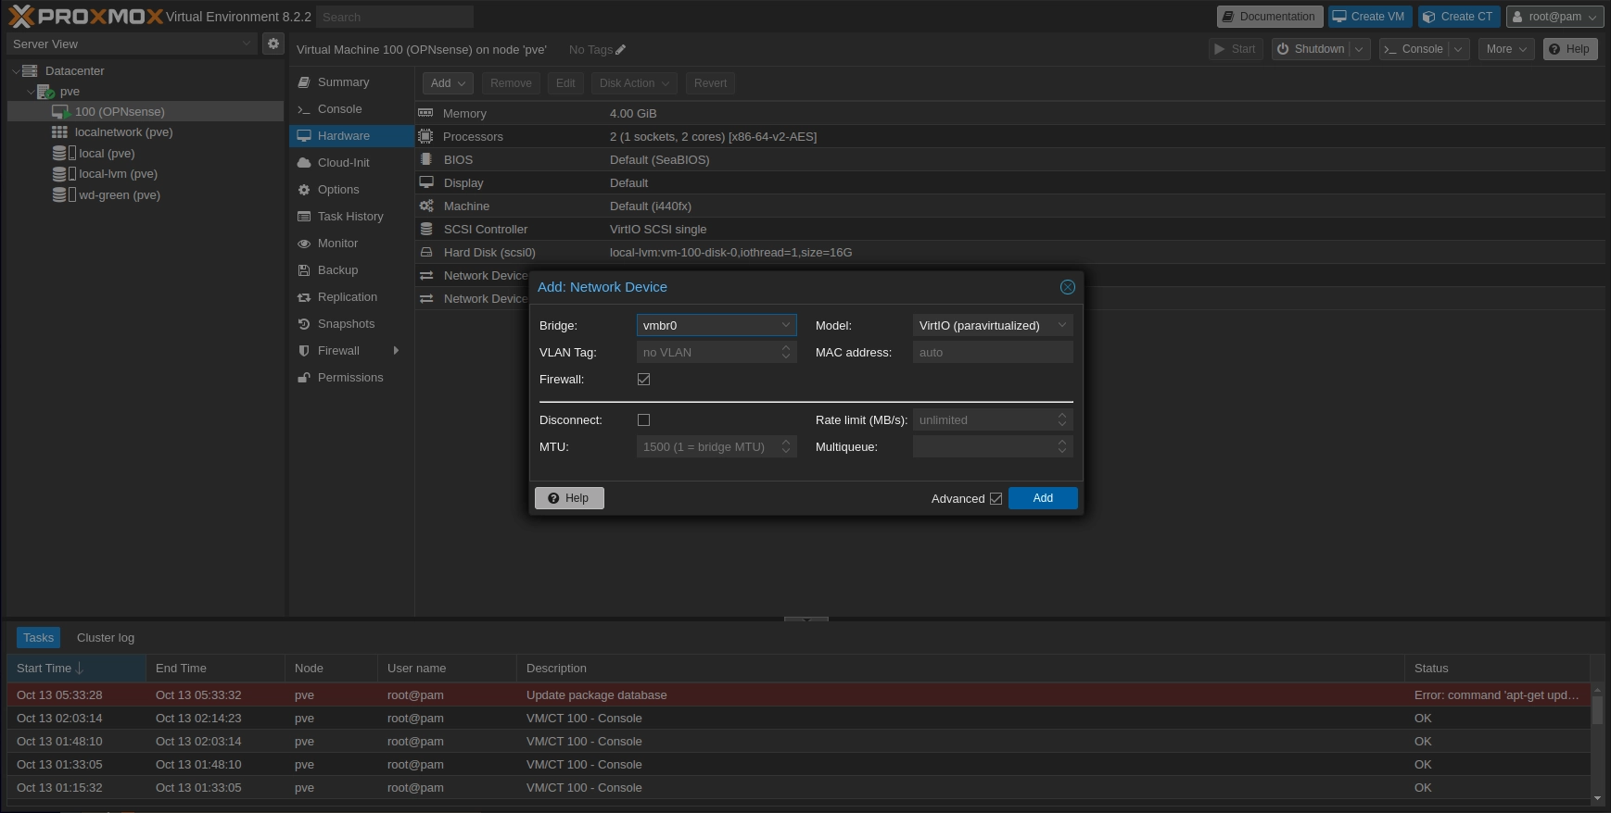Screen dimensions: 1611x813
Task: Toggle the Firewall checkbox in dialog
Action: 643,380
